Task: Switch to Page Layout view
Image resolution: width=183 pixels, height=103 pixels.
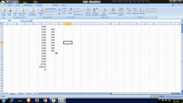Action: pos(155,96)
